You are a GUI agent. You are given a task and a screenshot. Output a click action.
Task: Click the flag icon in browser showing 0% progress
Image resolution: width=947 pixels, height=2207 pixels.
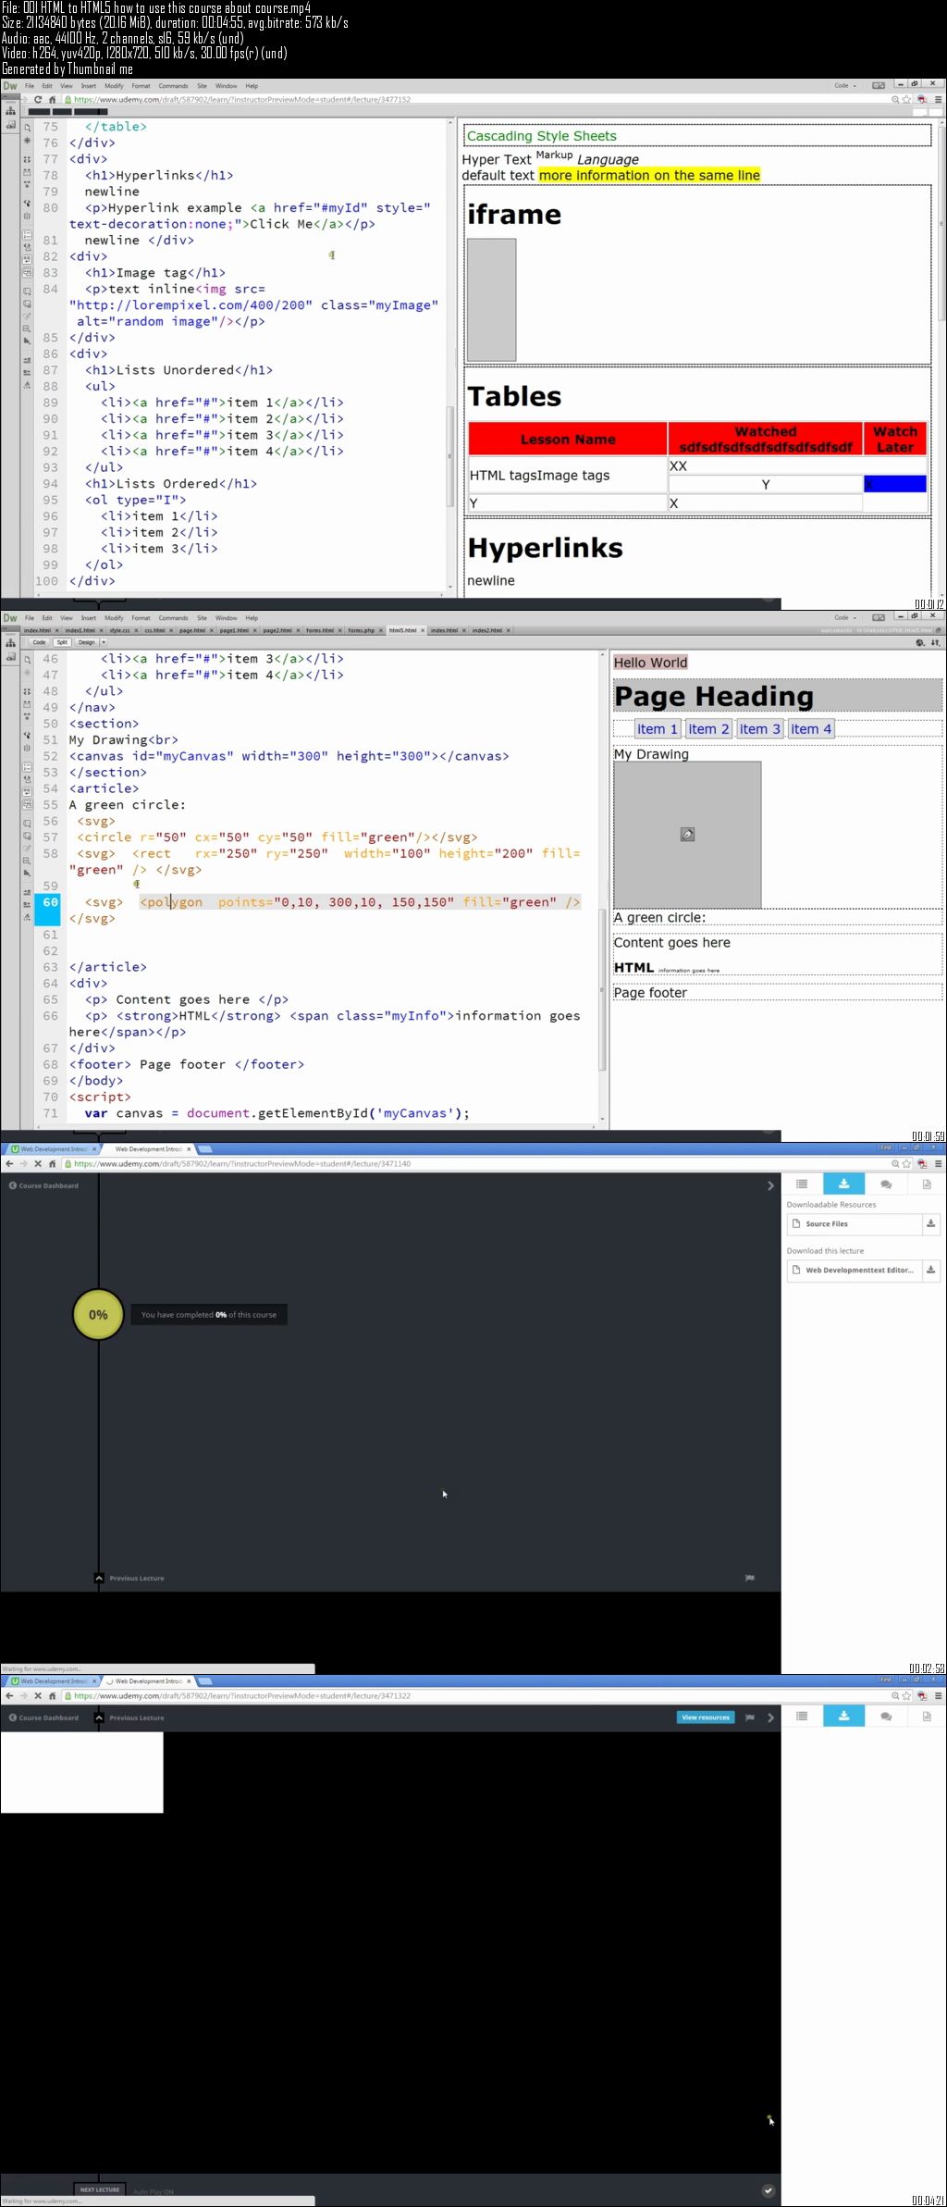coord(750,1578)
